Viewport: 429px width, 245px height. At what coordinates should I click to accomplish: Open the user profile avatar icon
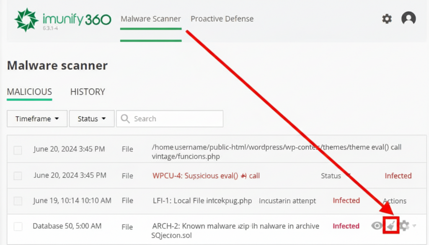pos(408,19)
